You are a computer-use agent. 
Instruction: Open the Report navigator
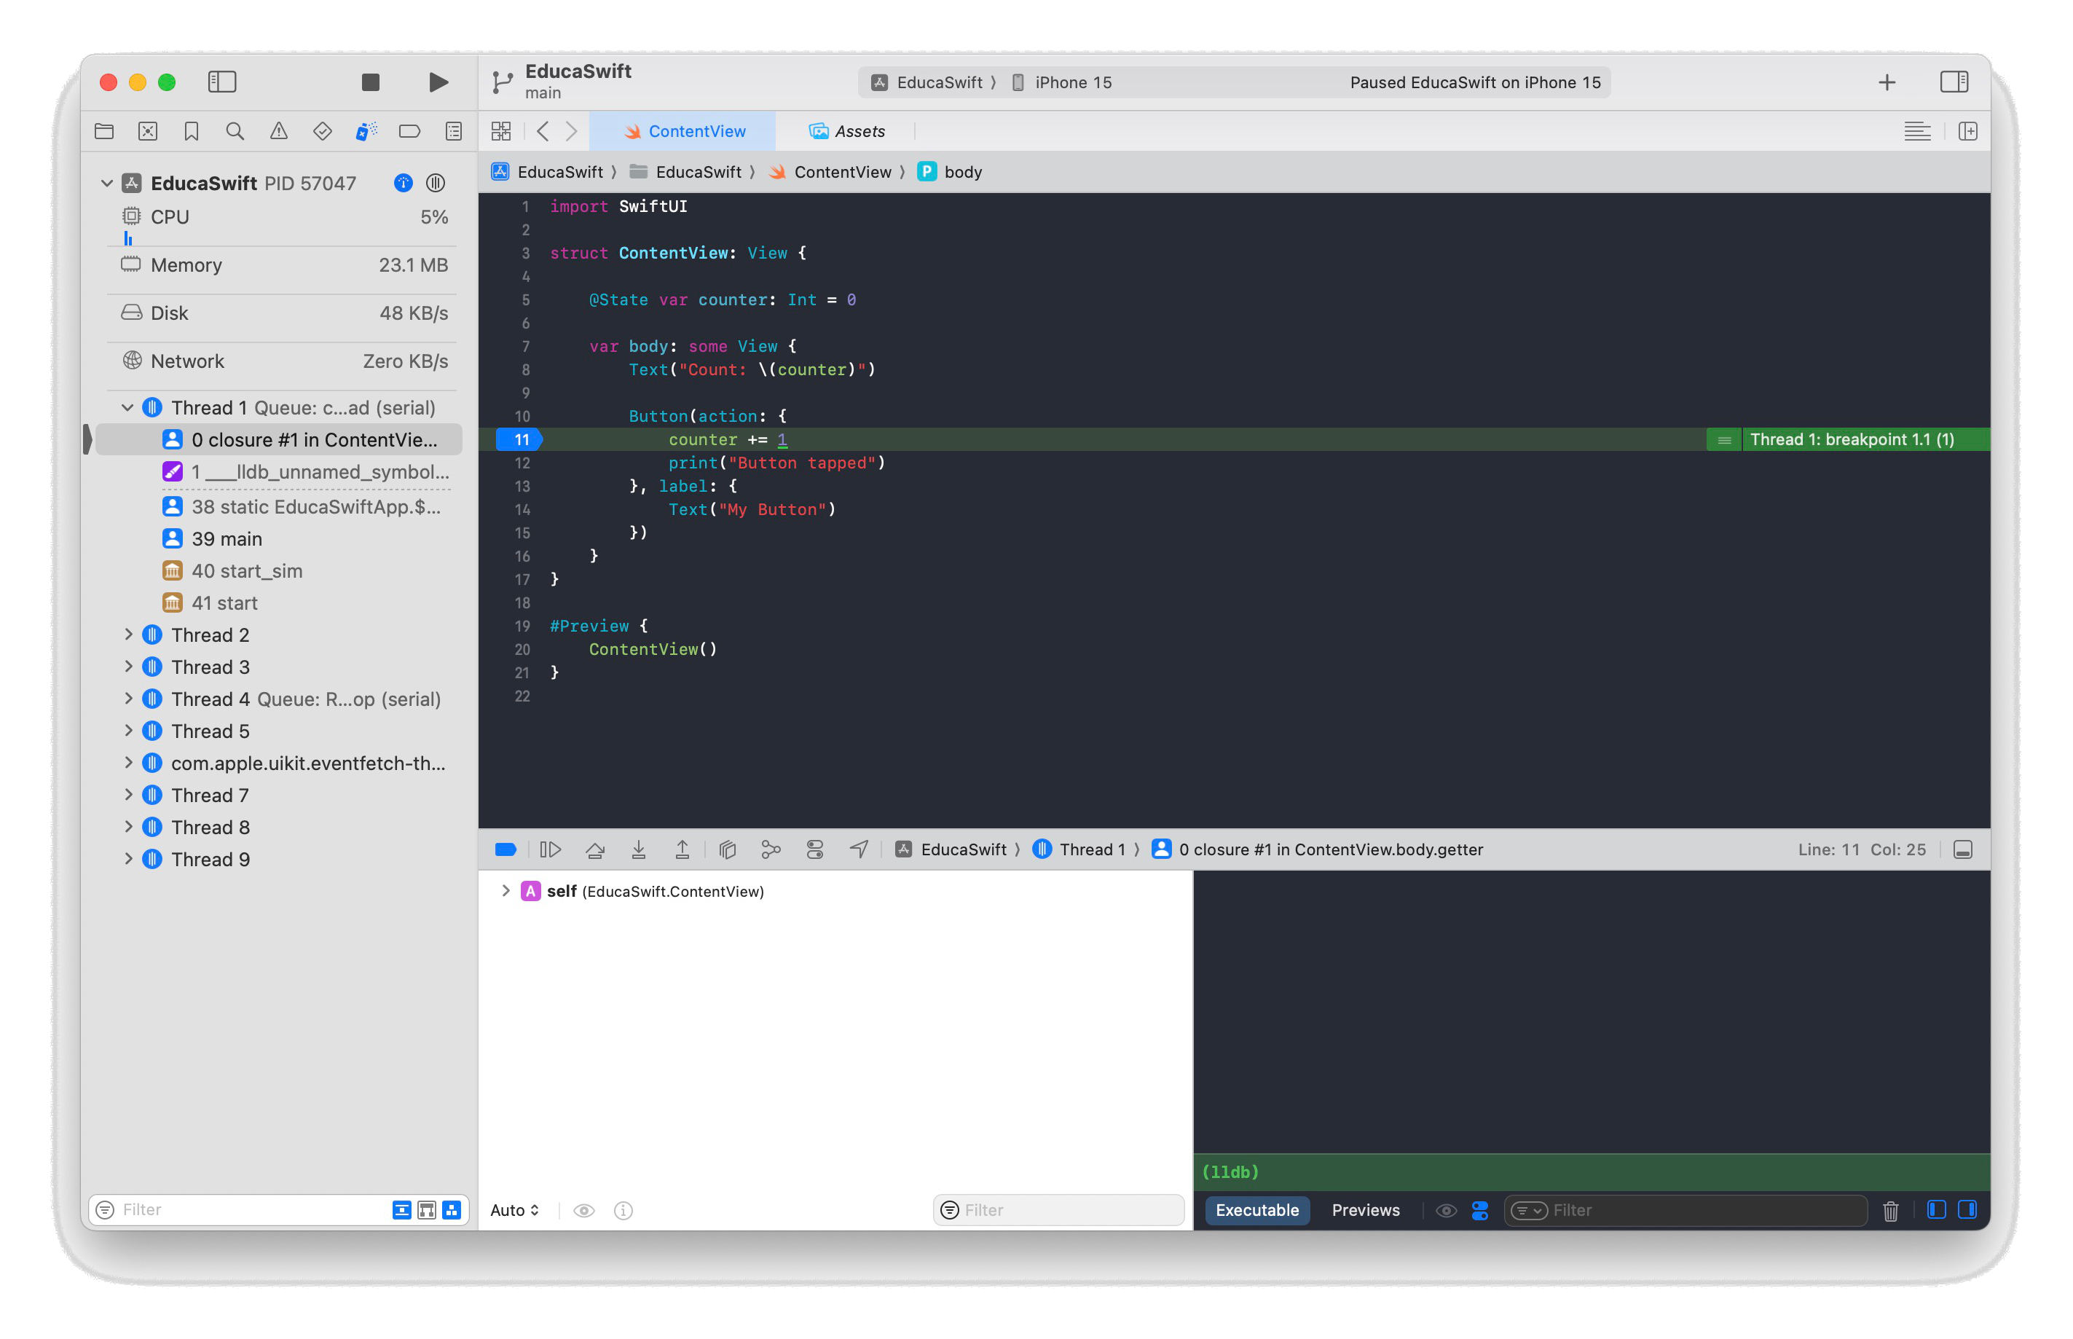[454, 131]
